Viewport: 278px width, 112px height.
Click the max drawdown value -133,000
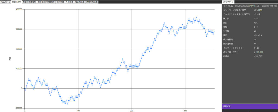[x=259, y=52]
